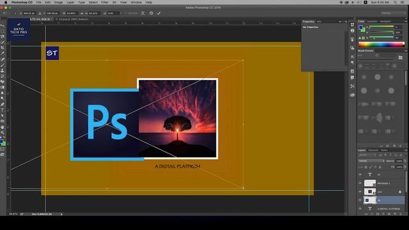Open brush preset folder icon
Viewport: 409px width, 230px height.
[x=401, y=57]
